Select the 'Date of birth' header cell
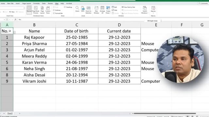The image size is (209, 117). click(x=77, y=31)
